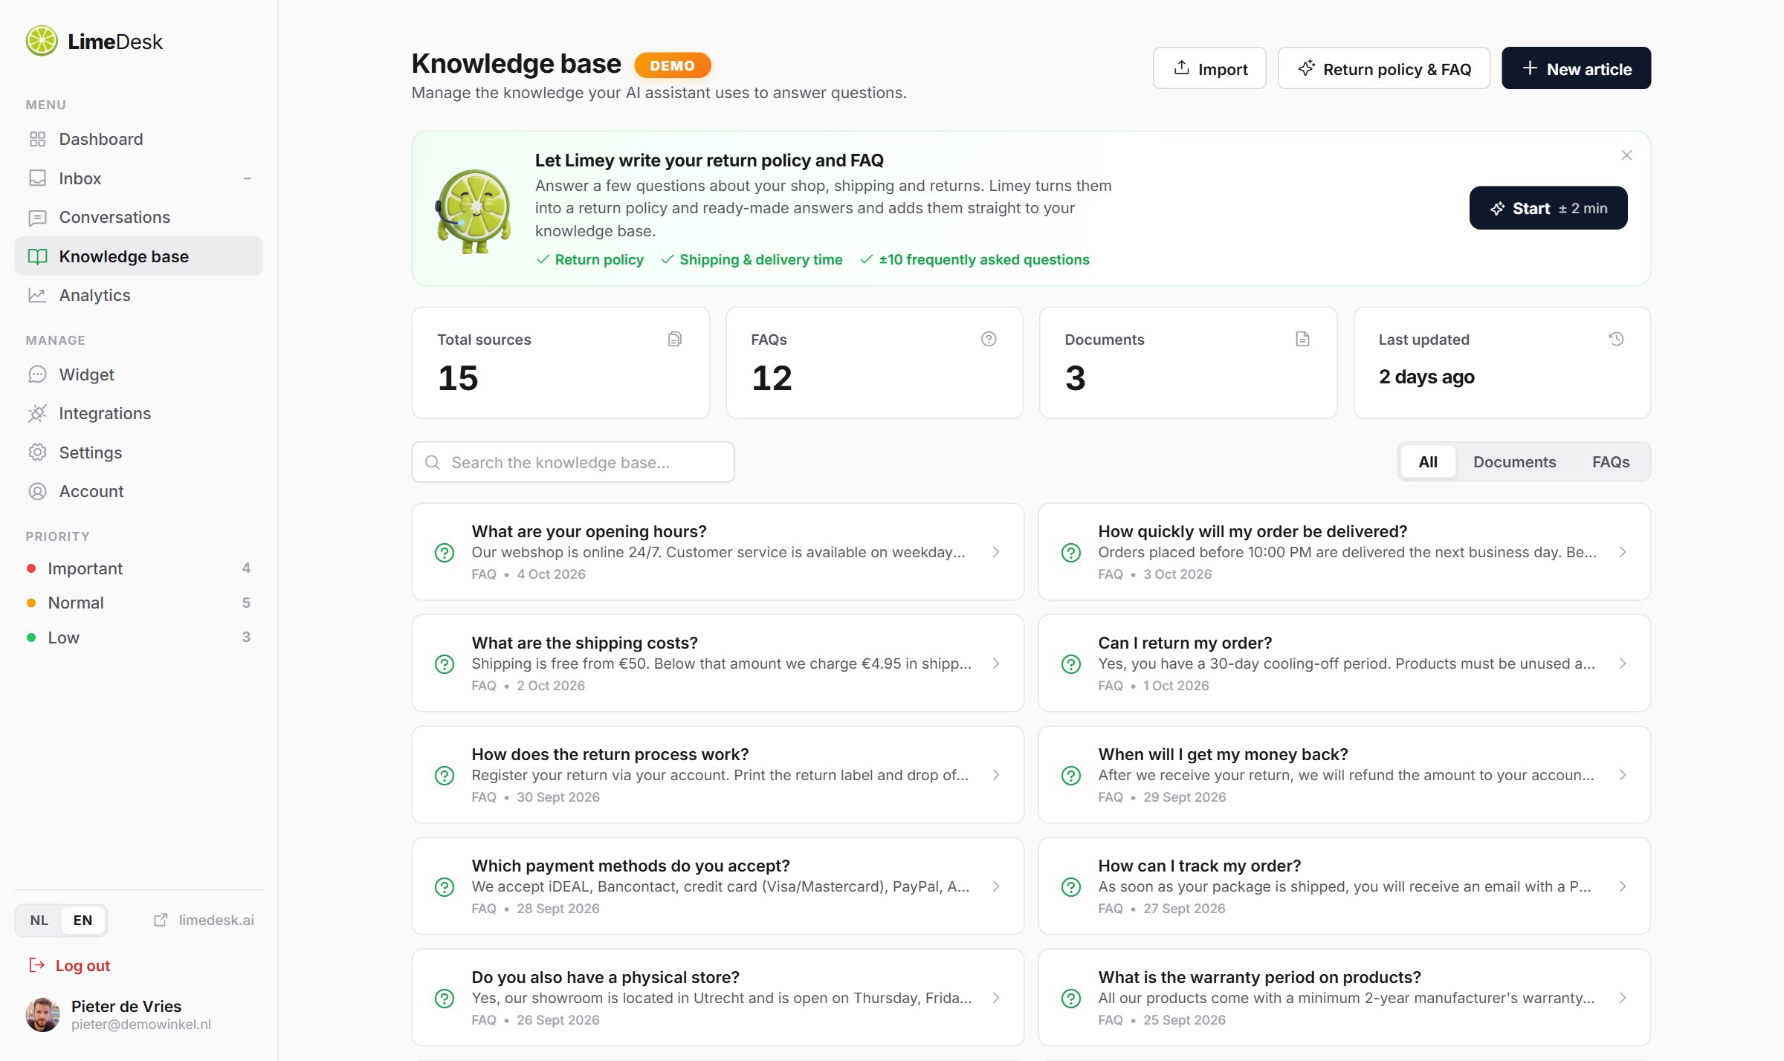
Task: Click the FAQ icon beside opening hours question
Action: pos(445,552)
